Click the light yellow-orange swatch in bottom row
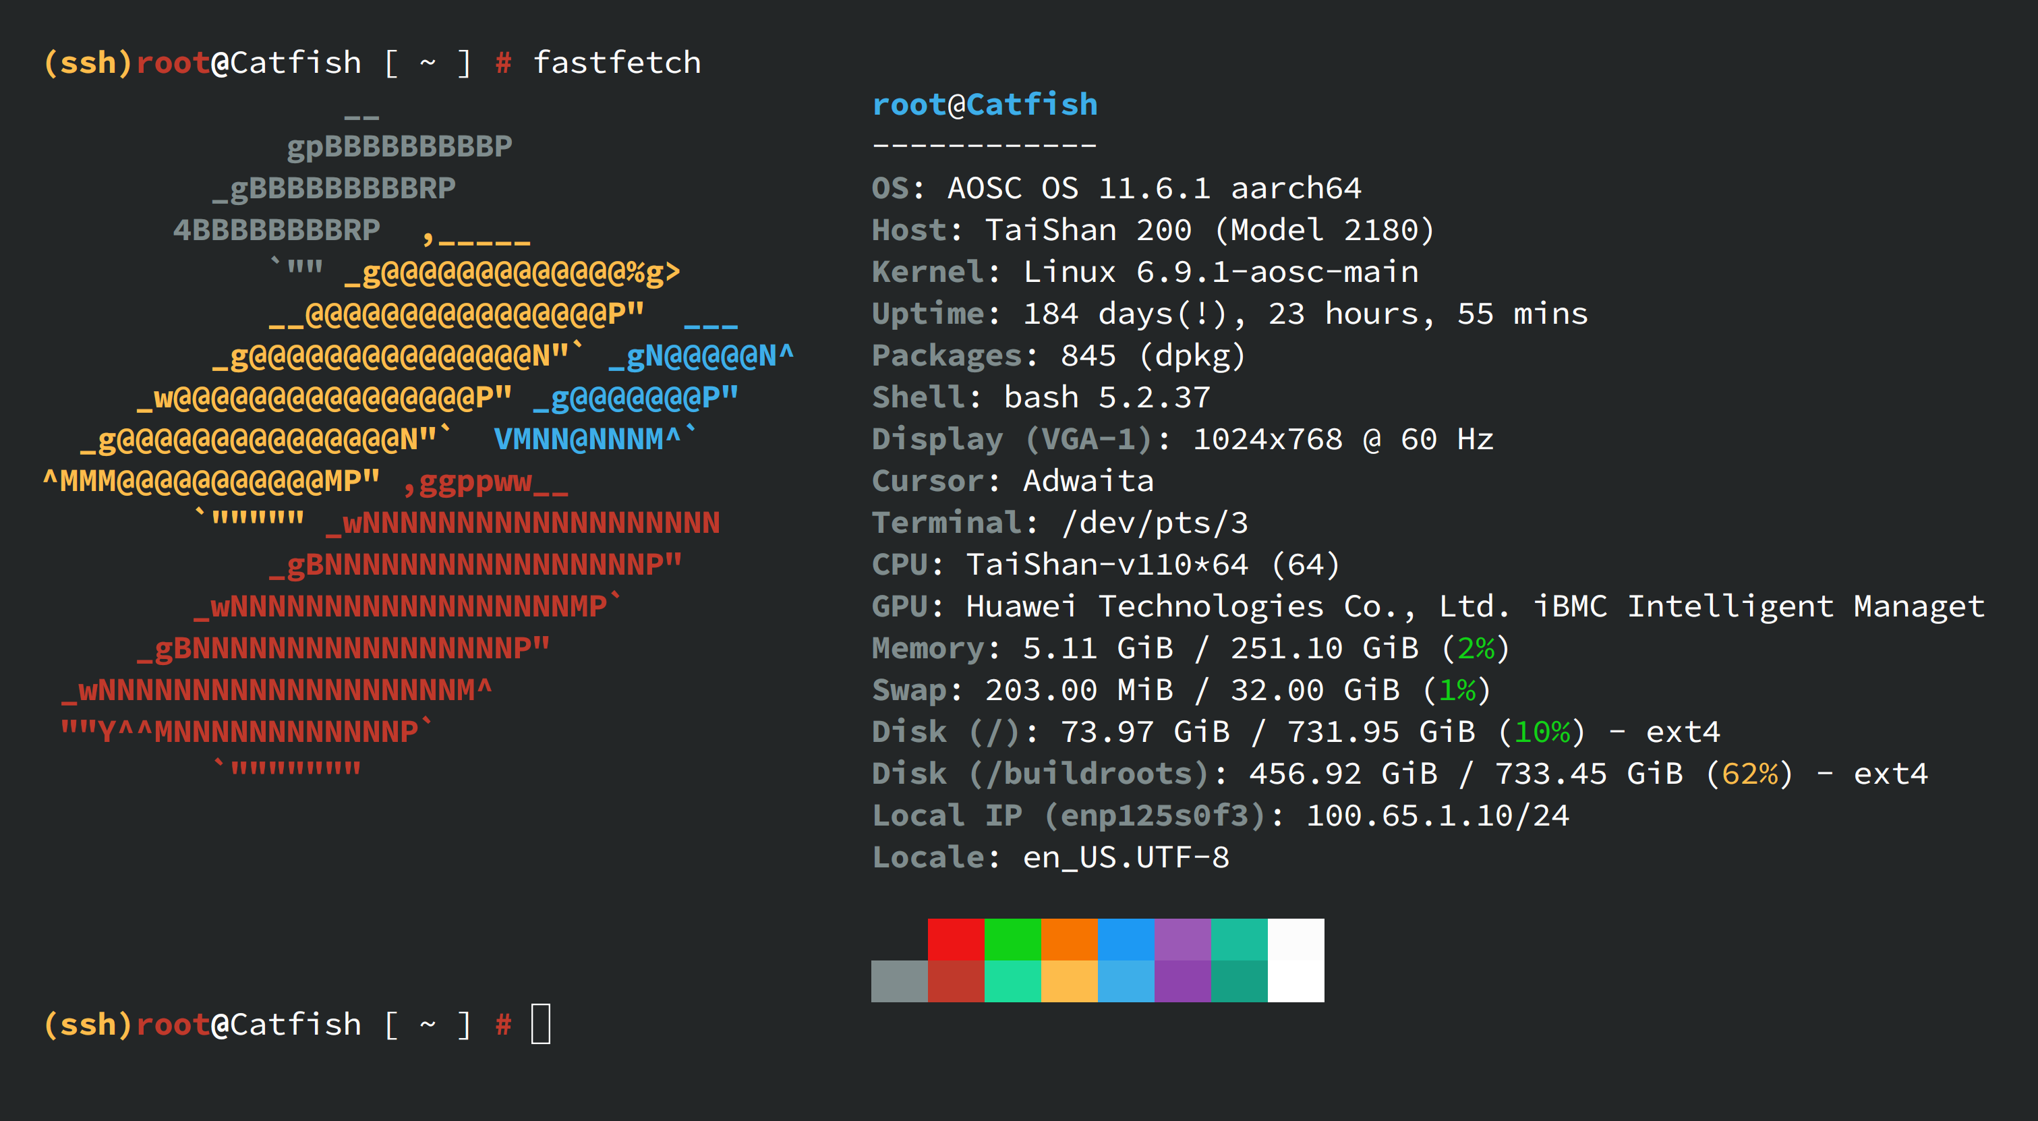Screen dimensions: 2038x1121 click(x=1069, y=981)
